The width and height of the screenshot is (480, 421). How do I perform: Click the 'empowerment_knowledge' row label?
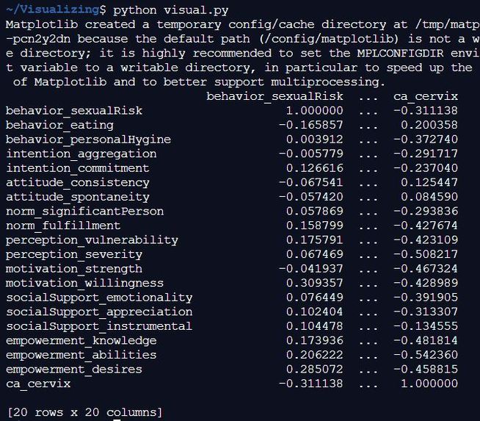81,341
